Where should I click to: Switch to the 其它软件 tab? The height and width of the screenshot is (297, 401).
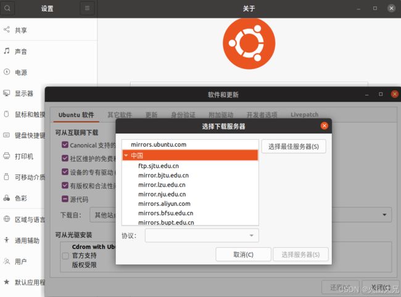(x=120, y=115)
